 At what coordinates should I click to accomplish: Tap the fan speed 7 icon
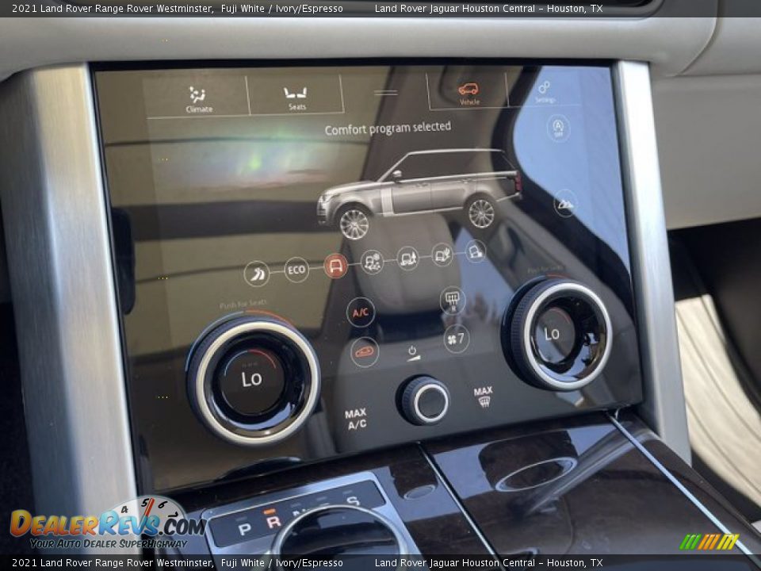pos(457,339)
